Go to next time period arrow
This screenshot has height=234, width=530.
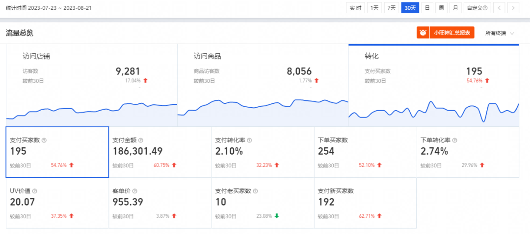tap(513, 8)
